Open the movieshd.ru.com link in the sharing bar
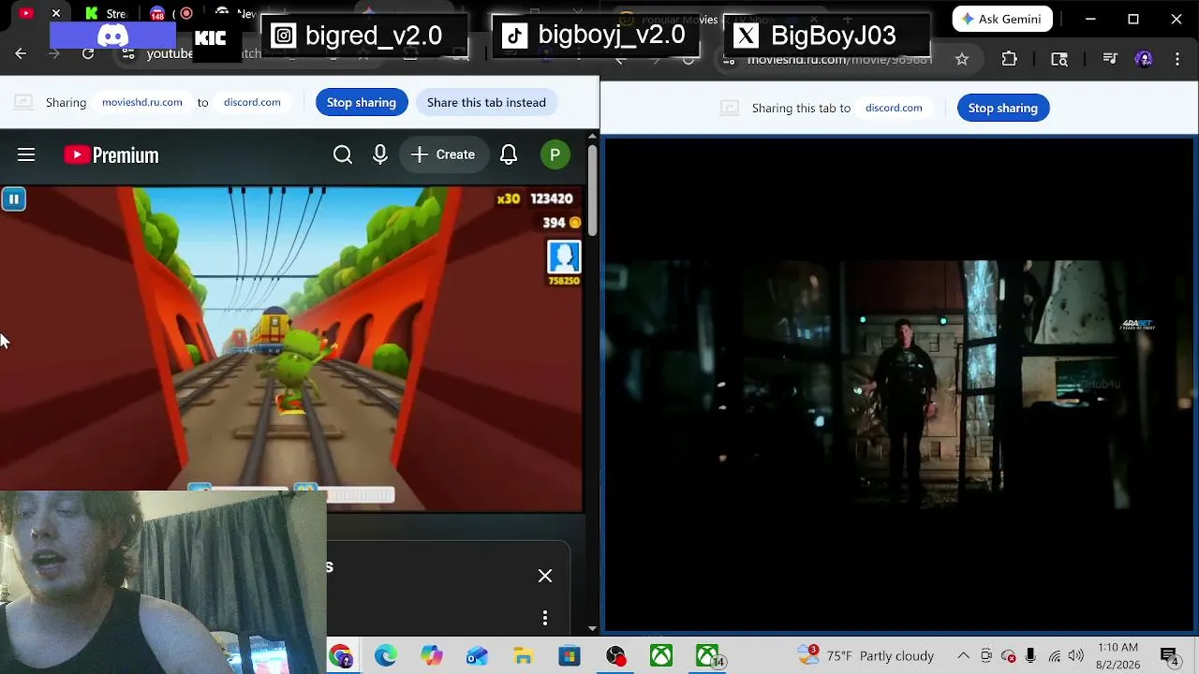Screen dimensions: 1199x674 (x=142, y=102)
